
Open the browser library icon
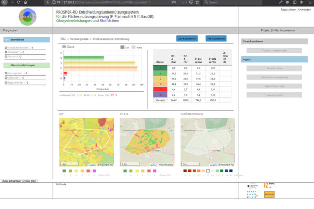pos(288,2)
